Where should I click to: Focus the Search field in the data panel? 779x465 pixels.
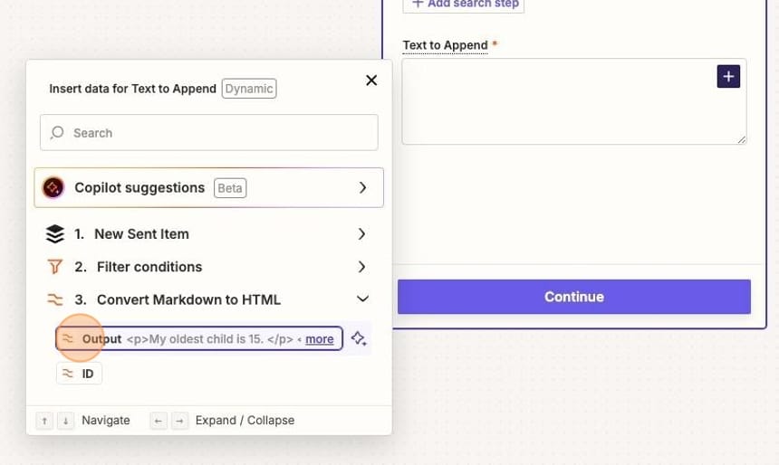pos(217,133)
